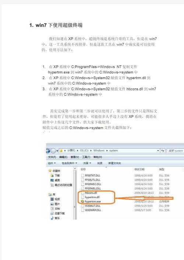Open the 图片 library
The width and height of the screenshot is (184, 260).
click(55, 204)
